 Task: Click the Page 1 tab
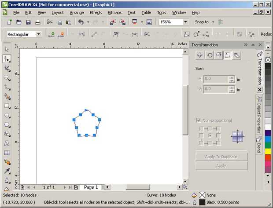pyautogui.click(x=91, y=187)
